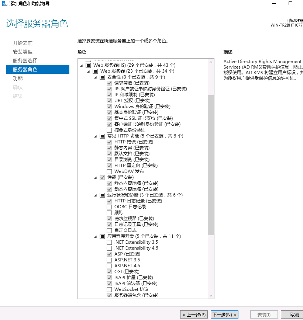Viewport: 303px width, 320px height.
Task: Select the 日志记录工具 row
Action: pyautogui.click(x=136, y=225)
